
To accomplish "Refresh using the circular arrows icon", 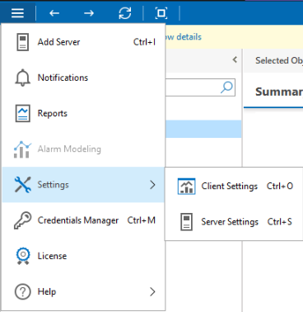I will click(125, 13).
